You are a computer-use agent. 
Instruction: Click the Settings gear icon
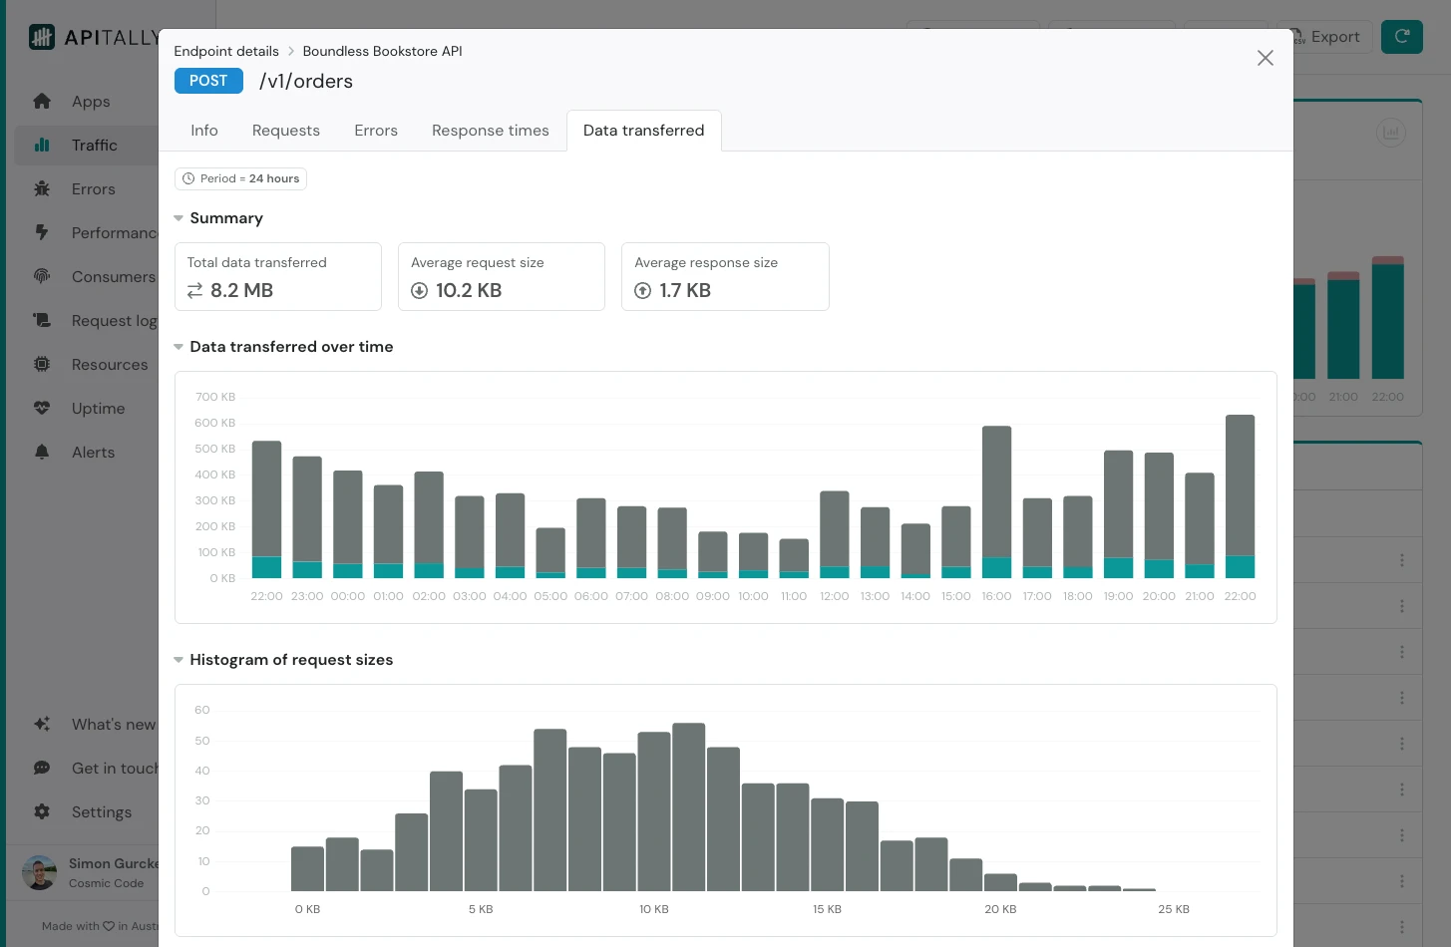[42, 811]
